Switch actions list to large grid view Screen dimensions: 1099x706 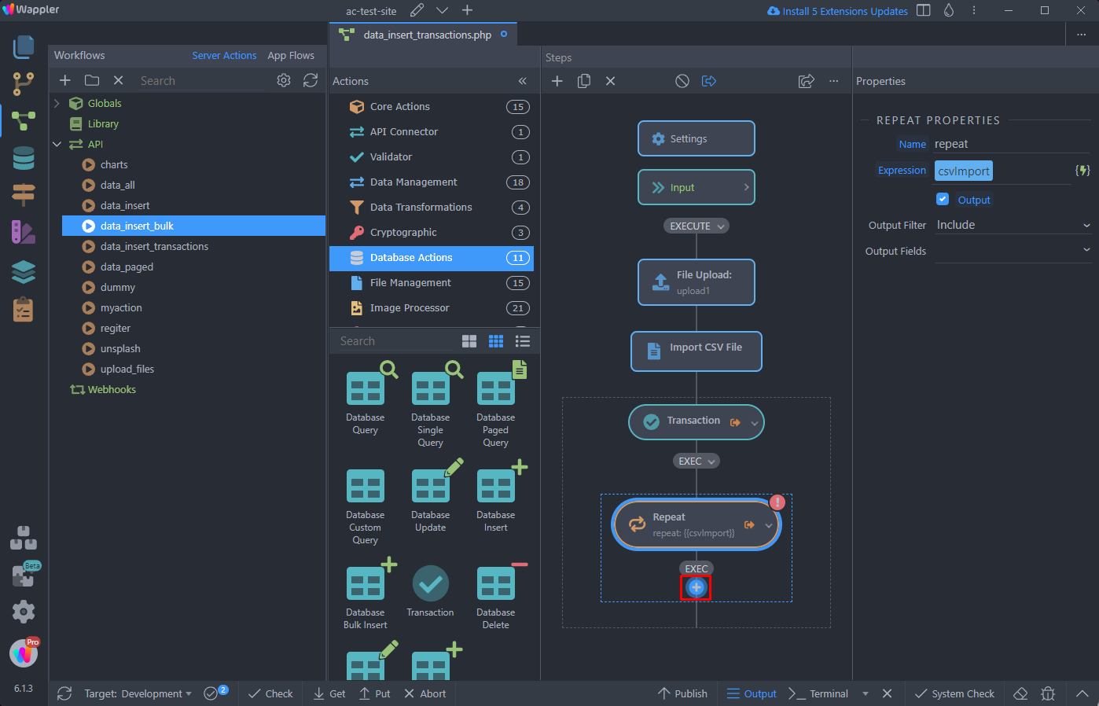(x=469, y=341)
